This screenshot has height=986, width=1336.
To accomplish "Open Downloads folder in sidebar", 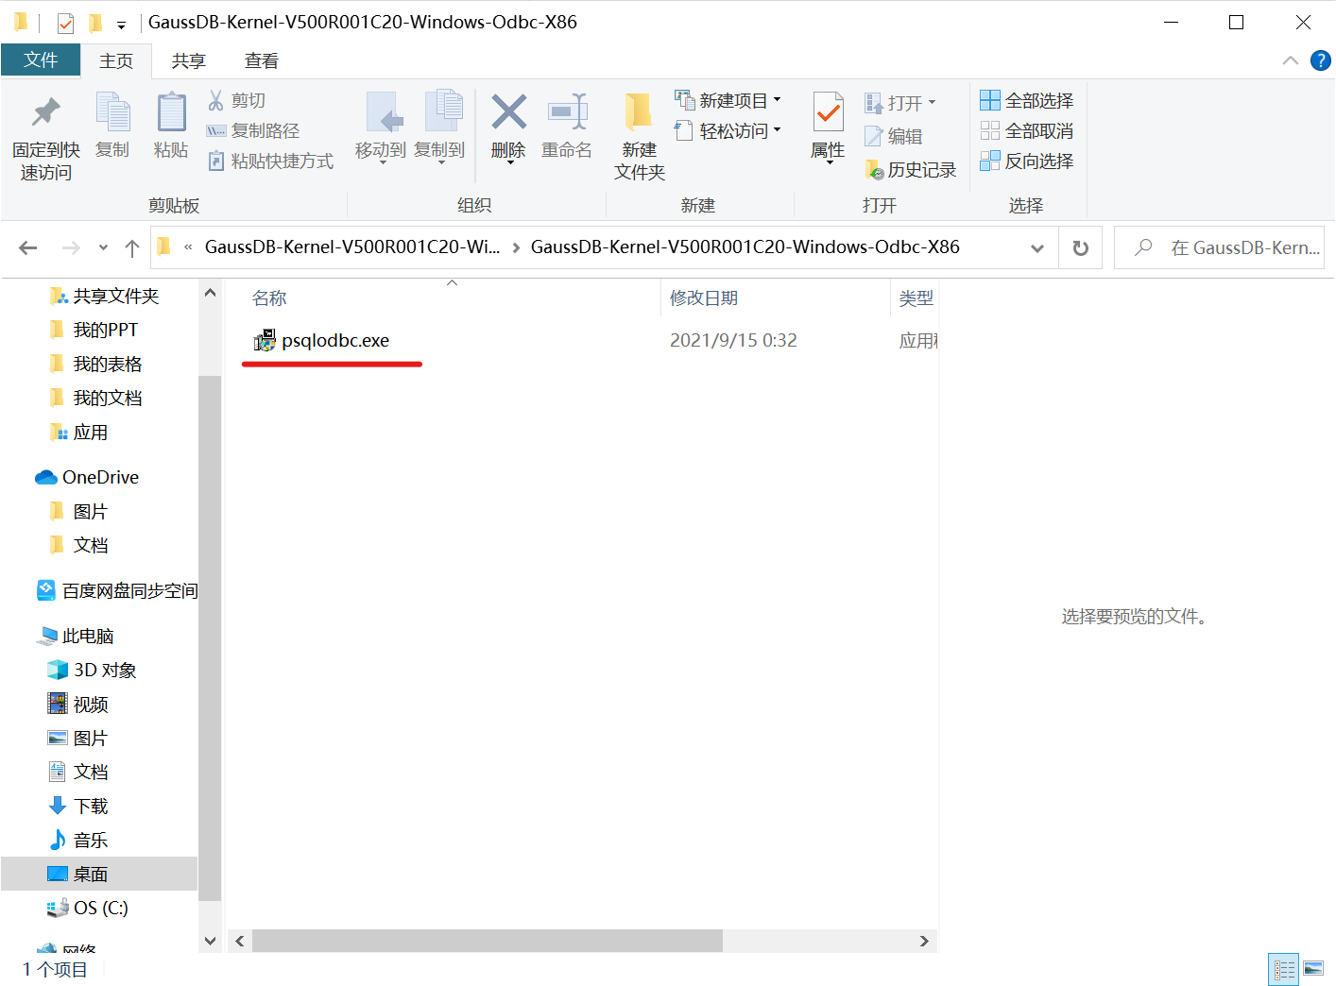I will [78, 807].
